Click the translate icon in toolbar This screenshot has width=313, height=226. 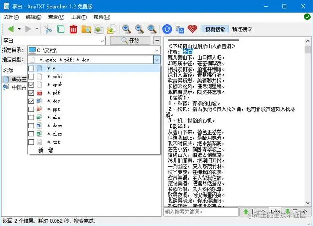[x=180, y=29]
